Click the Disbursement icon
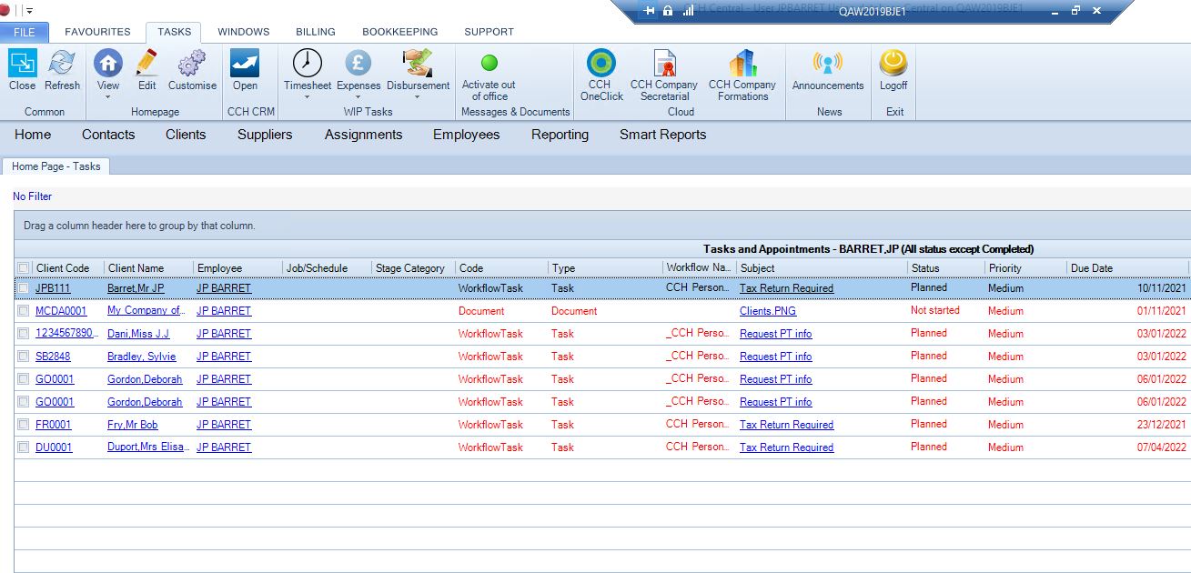The height and width of the screenshot is (573, 1191). 418,63
